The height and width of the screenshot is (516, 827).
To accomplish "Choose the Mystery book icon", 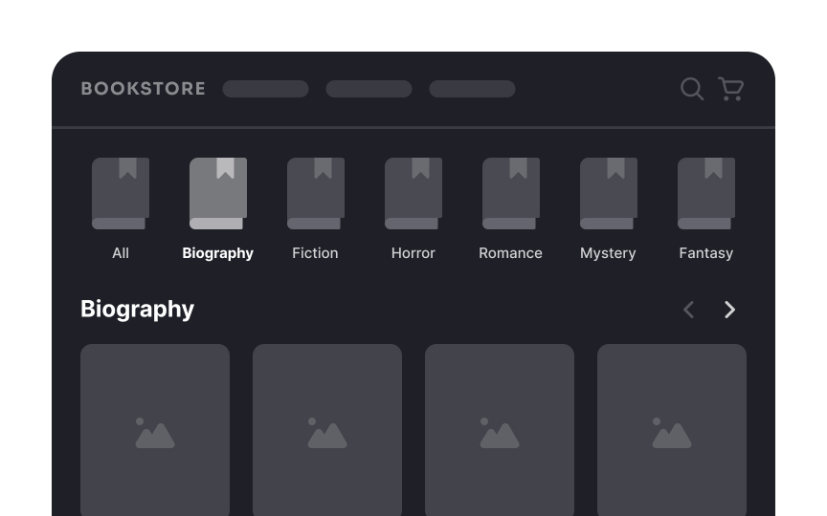I will (x=609, y=193).
